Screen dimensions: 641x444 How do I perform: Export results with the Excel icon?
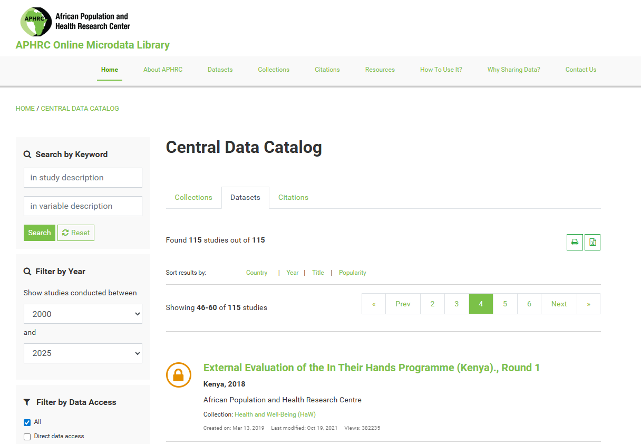[x=593, y=243]
